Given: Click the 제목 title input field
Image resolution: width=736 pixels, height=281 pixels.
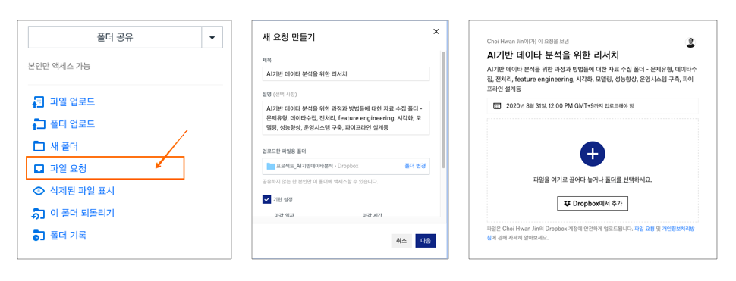Looking at the screenshot, I should pos(346,74).
